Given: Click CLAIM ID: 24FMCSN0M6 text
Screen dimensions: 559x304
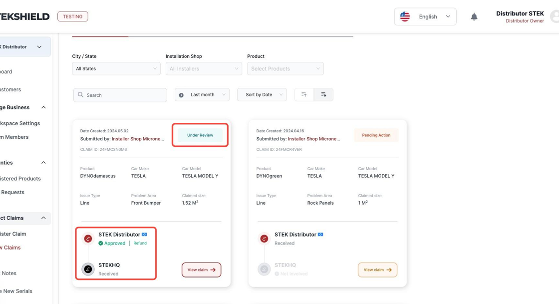Looking at the screenshot, I should coord(103,150).
